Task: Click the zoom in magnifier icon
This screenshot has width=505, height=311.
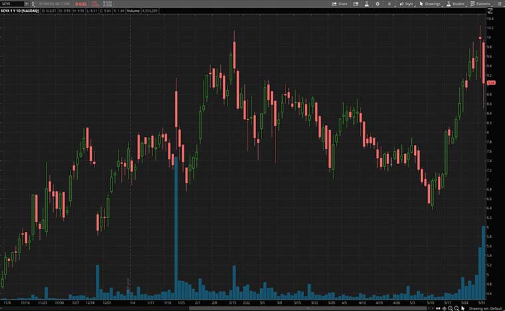Action: 450,308
